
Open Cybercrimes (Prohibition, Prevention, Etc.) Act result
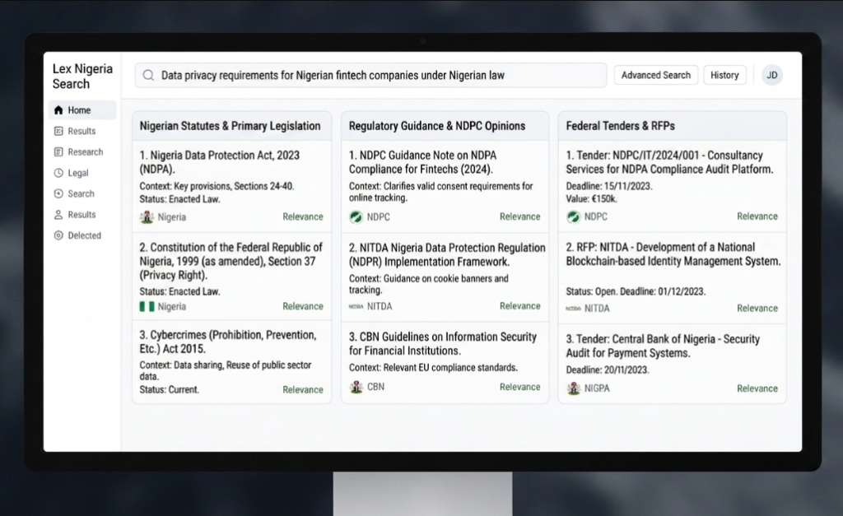click(228, 342)
